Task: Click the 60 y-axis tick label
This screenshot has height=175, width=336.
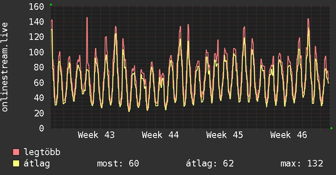Action: point(39,83)
